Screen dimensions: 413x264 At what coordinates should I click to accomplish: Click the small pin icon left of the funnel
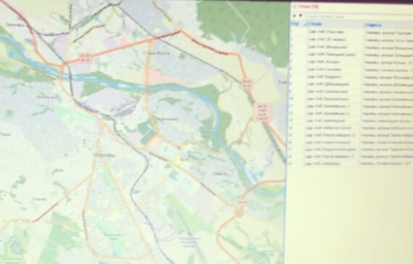point(295,16)
